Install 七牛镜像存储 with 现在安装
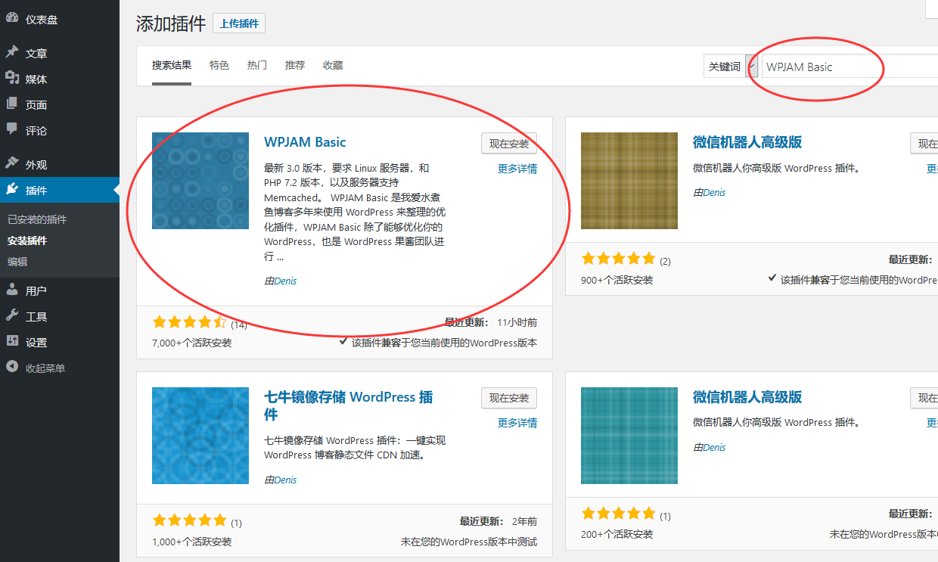 click(509, 399)
